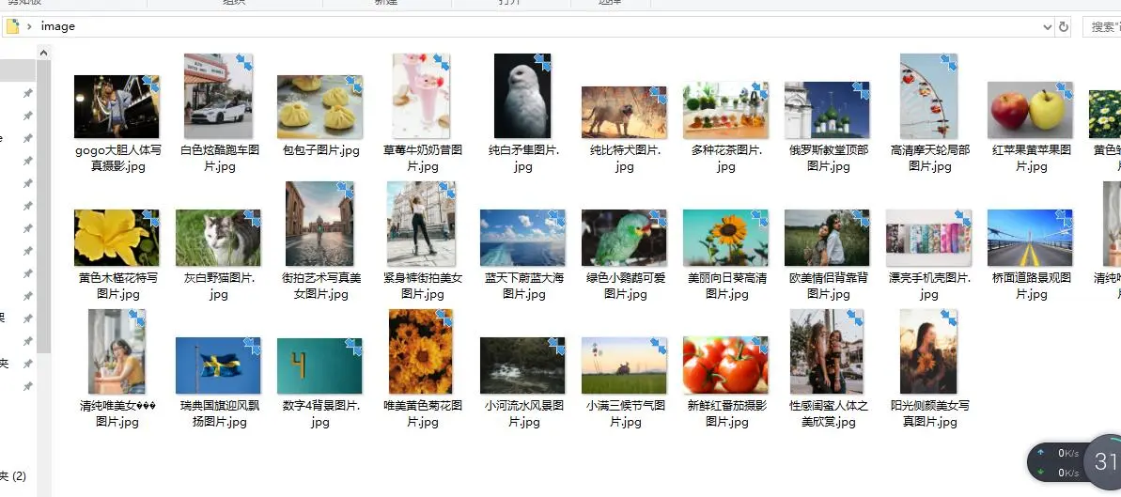Select the 新鲜红番茄摄影图片.jpg tomato thumbnail
Screen dimensions: 1121x497
[x=725, y=365]
